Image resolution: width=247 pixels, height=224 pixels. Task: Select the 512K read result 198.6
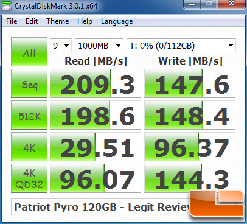(96, 115)
